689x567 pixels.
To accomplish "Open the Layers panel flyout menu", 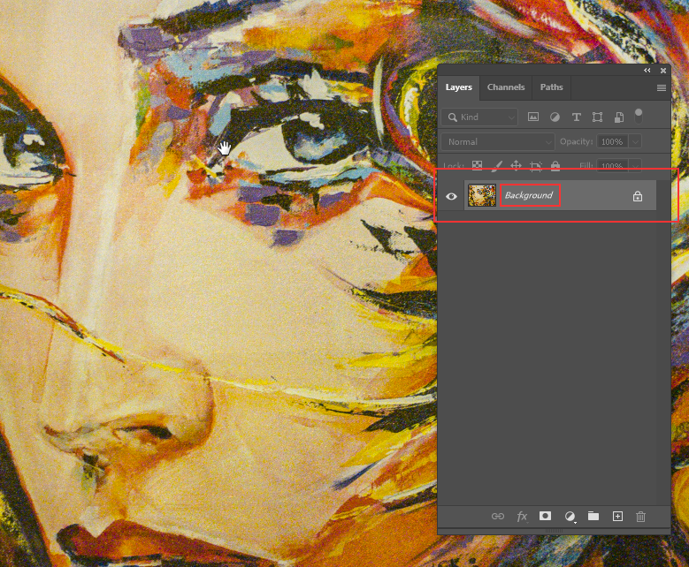I will click(661, 87).
